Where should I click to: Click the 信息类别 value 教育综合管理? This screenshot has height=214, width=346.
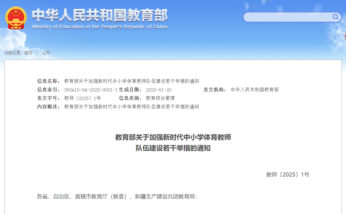[x=160, y=98]
